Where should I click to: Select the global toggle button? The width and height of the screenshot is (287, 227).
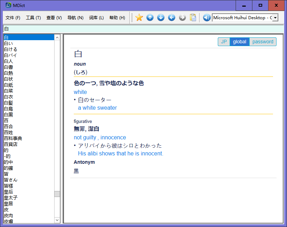239,42
